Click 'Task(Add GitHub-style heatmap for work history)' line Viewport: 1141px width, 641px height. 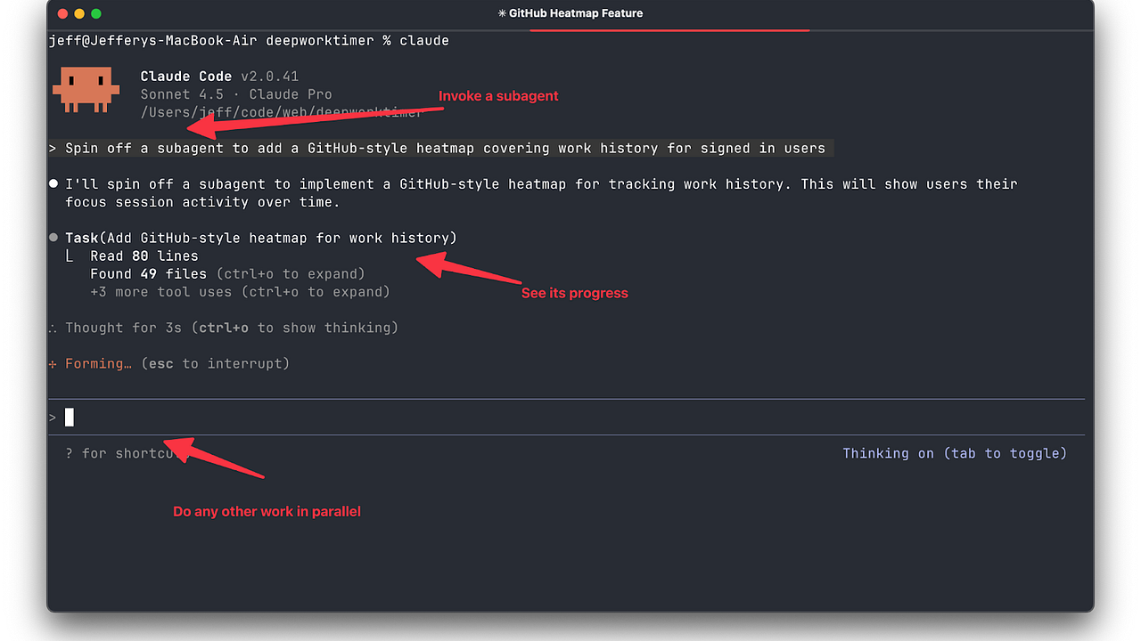tap(260, 238)
